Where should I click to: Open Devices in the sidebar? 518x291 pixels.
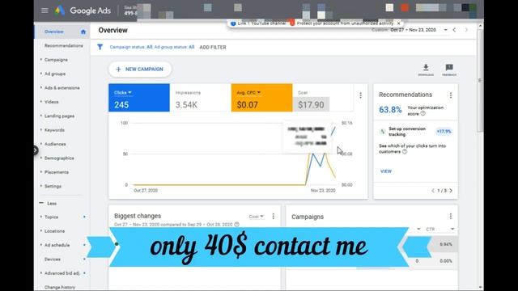pos(52,259)
